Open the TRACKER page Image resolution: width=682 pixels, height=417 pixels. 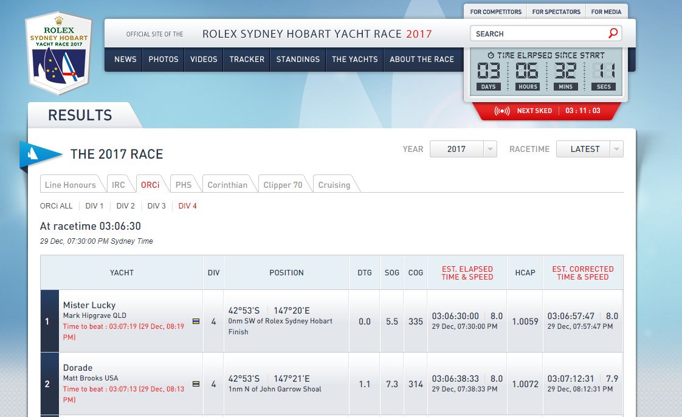coord(246,60)
